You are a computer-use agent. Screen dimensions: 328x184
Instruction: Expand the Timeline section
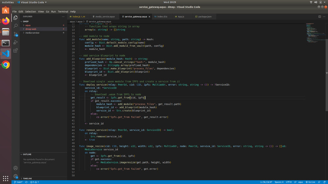tap(44, 179)
